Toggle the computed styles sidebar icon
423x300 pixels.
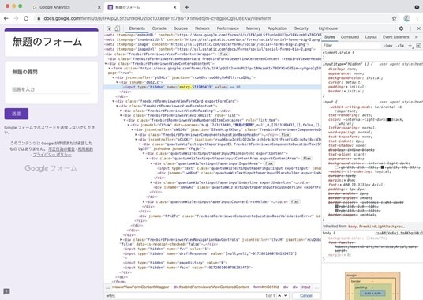tap(418, 46)
